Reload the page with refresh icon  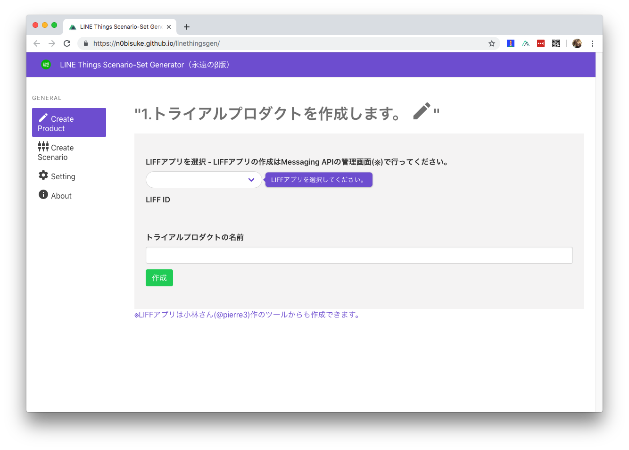67,43
